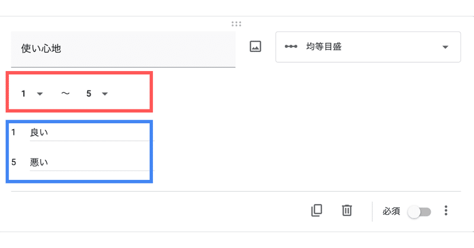474x248 pixels.
Task: Click the number 5 in the scale range
Action: [x=88, y=94]
